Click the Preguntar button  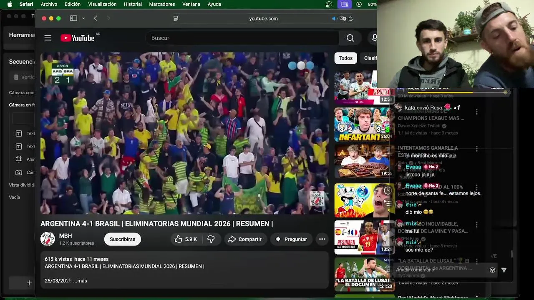(x=291, y=239)
